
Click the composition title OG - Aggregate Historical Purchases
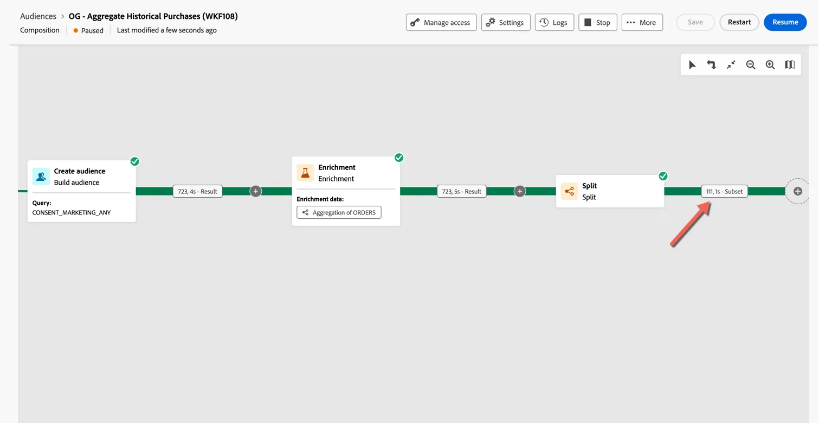click(x=153, y=16)
